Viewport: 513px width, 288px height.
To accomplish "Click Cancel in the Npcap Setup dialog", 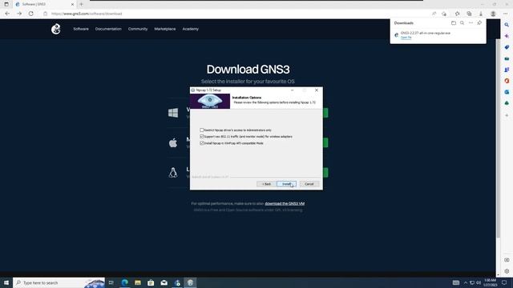I will [309, 184].
